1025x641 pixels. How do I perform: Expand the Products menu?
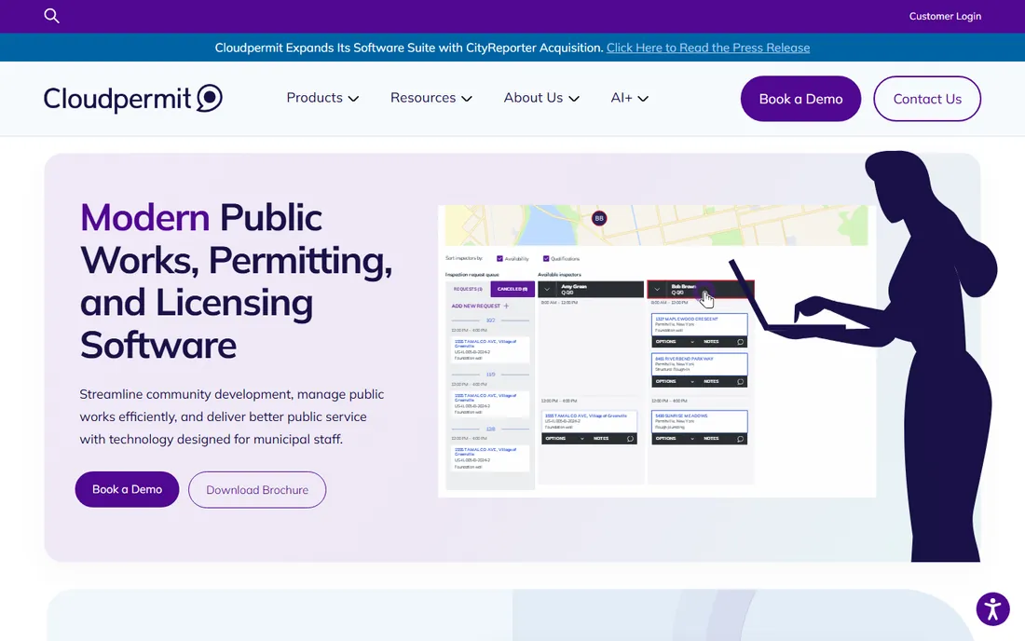coord(322,98)
